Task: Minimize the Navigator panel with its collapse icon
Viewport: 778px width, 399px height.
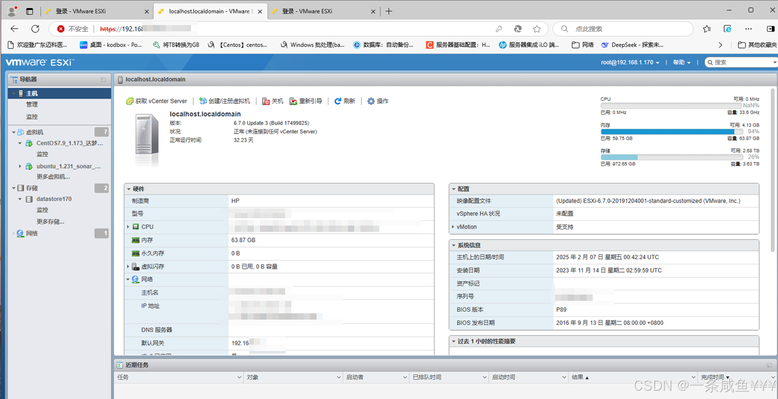Action: click(x=104, y=79)
